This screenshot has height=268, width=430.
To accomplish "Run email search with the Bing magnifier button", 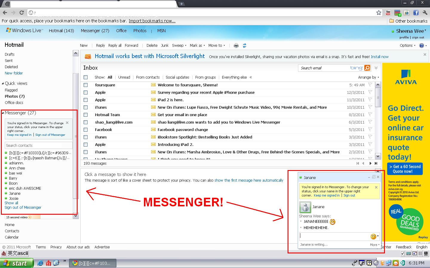I will pos(367,68).
